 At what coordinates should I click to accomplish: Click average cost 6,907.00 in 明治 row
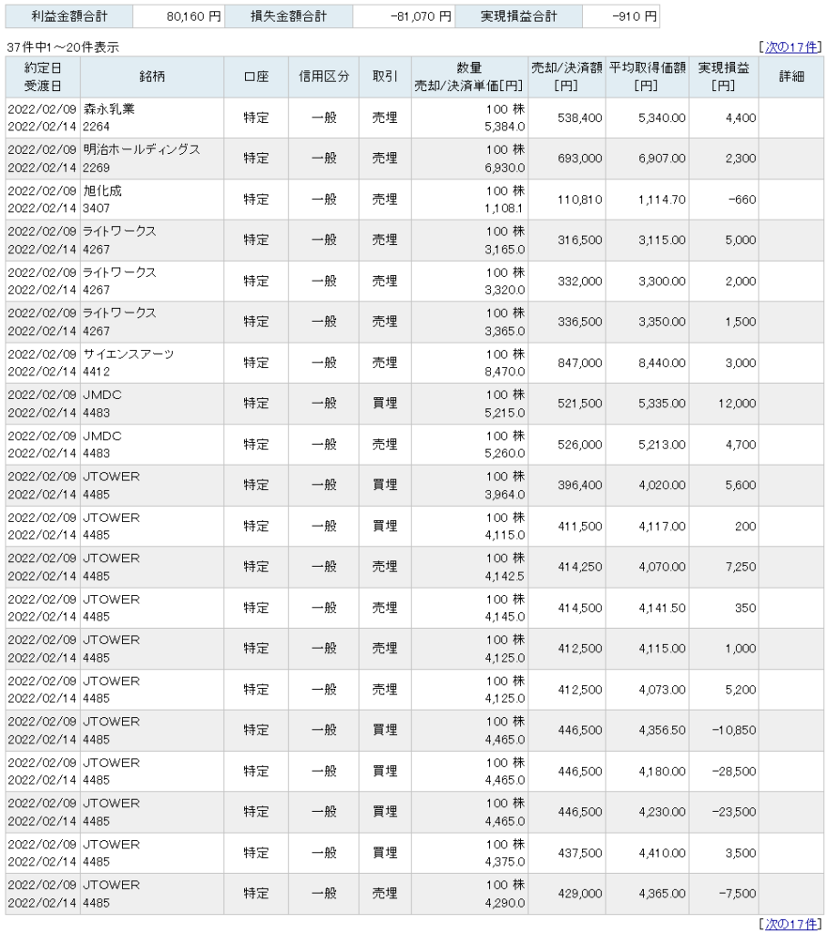click(x=661, y=159)
